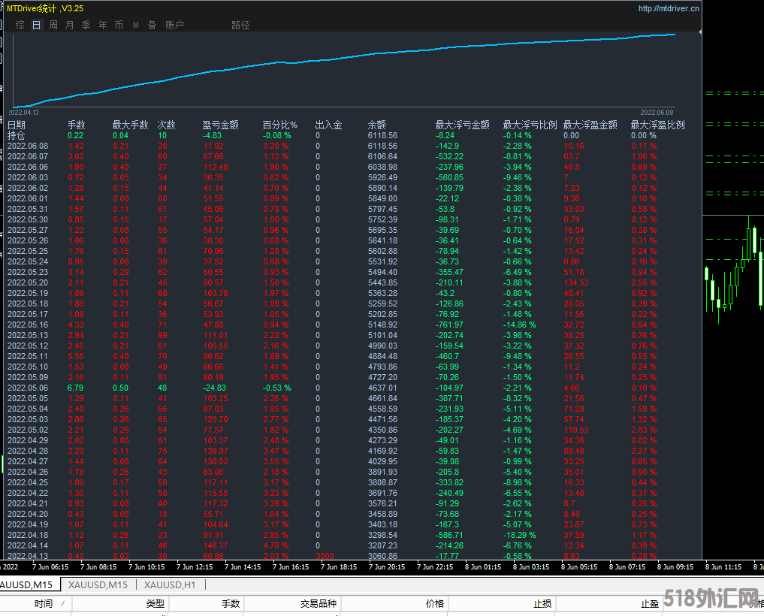This screenshot has width=764, height=616.
Task: Switch to the 综 summary statistics tab
Action: (x=20, y=25)
